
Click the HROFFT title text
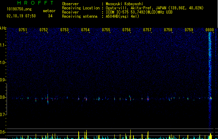click(x=36, y=3)
